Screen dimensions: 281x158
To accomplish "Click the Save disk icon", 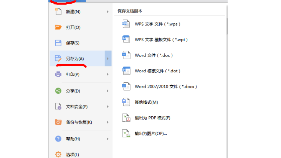I will tap(58, 43).
